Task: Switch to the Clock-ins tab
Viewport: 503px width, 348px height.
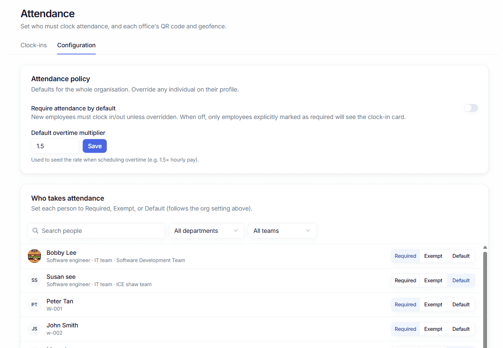Action: pos(34,45)
